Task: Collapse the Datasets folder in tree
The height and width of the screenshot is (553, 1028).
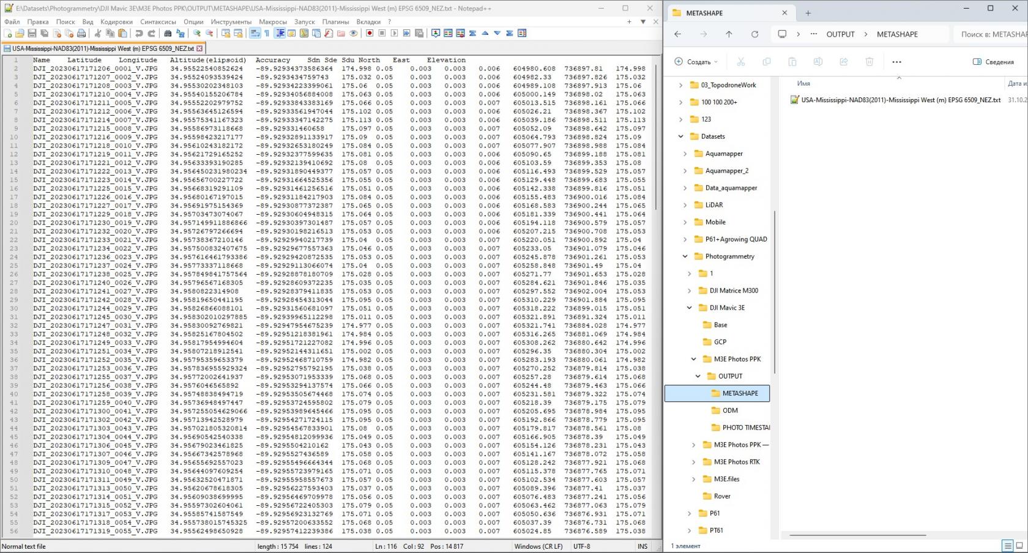Action: click(681, 136)
